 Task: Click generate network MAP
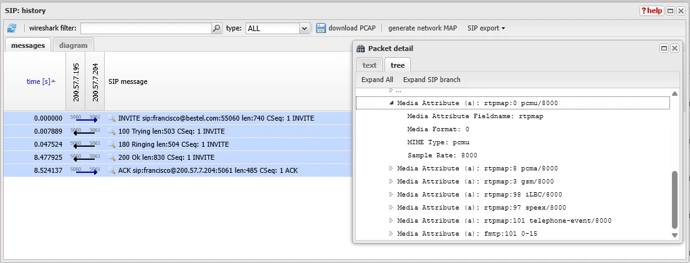[423, 28]
